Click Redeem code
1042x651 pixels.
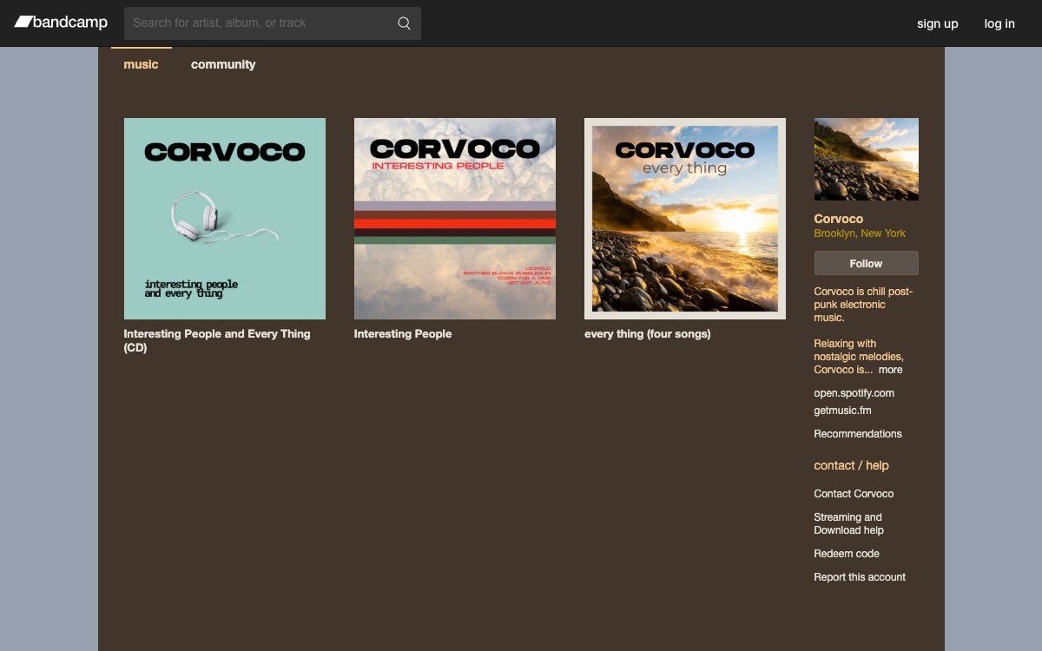pos(847,554)
